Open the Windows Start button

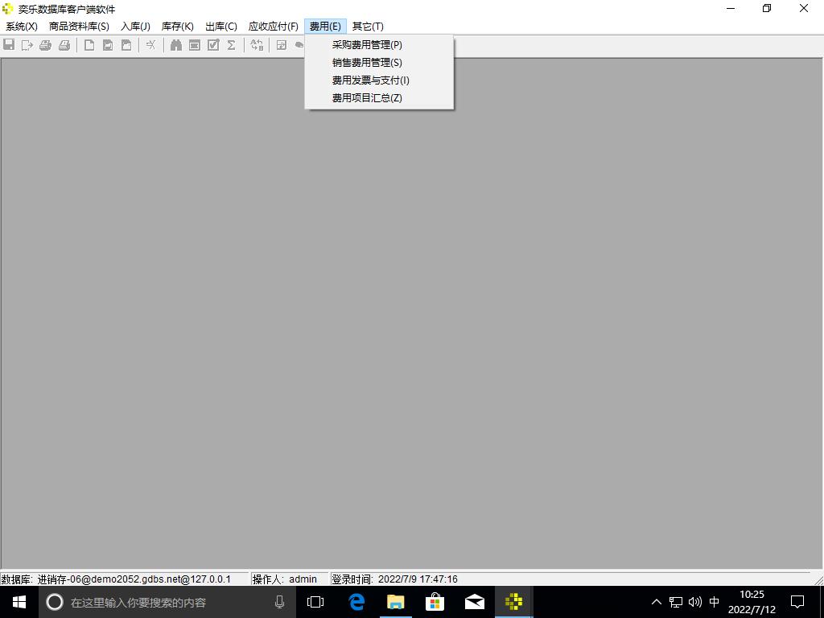coord(19,602)
